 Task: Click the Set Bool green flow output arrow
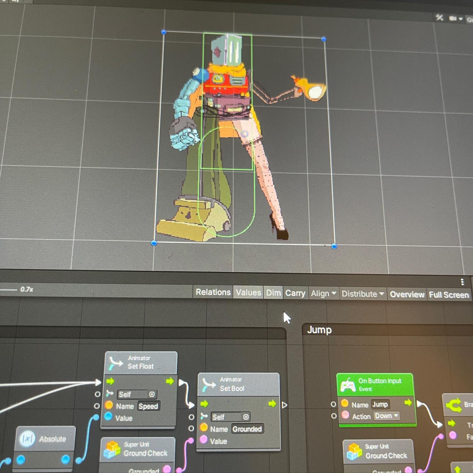click(x=272, y=404)
